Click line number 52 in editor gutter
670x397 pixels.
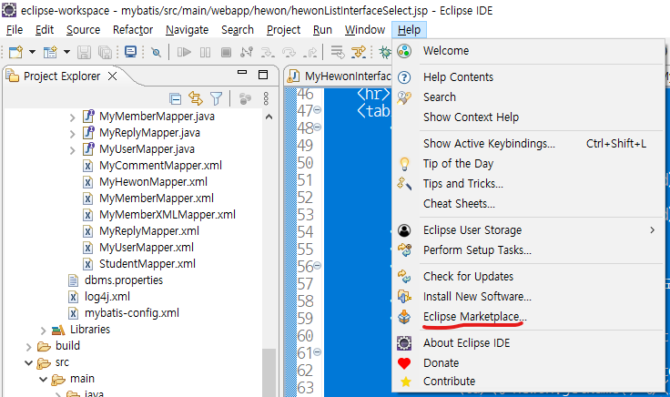305,198
